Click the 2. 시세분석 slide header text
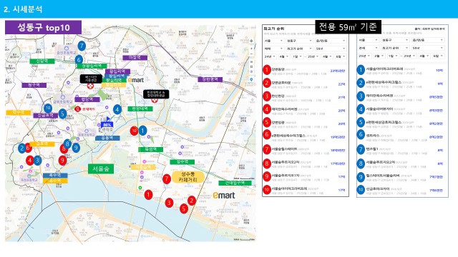Screen dimensions: 458x257 click(23, 9)
